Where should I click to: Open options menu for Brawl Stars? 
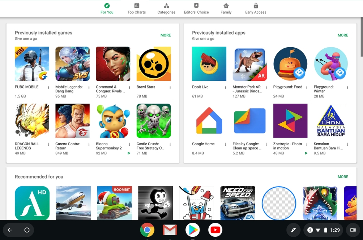tap(170, 87)
